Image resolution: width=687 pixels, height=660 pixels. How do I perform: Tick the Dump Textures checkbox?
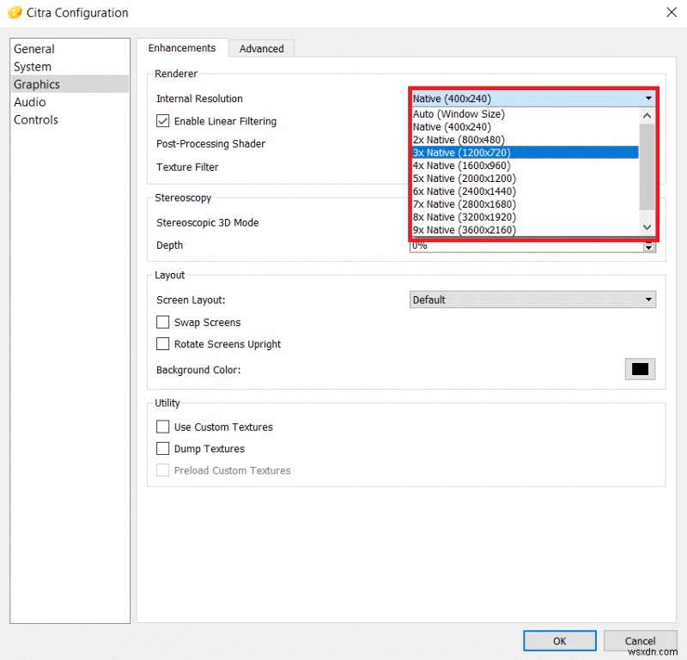tap(163, 449)
